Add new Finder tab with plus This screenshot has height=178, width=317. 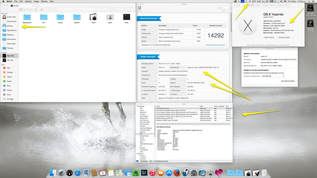[37, 6]
